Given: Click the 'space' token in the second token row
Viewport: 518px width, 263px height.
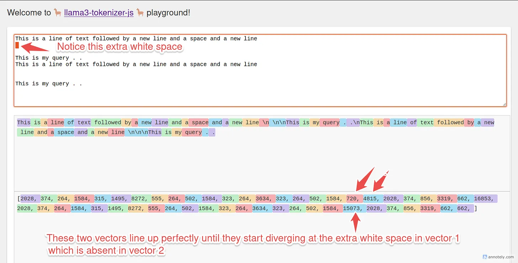Looking at the screenshot, I should click(64, 132).
